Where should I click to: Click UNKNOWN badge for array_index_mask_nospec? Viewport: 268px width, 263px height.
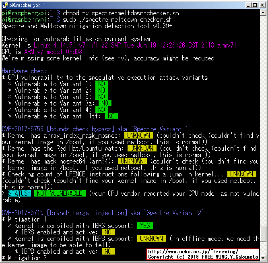[138, 135]
